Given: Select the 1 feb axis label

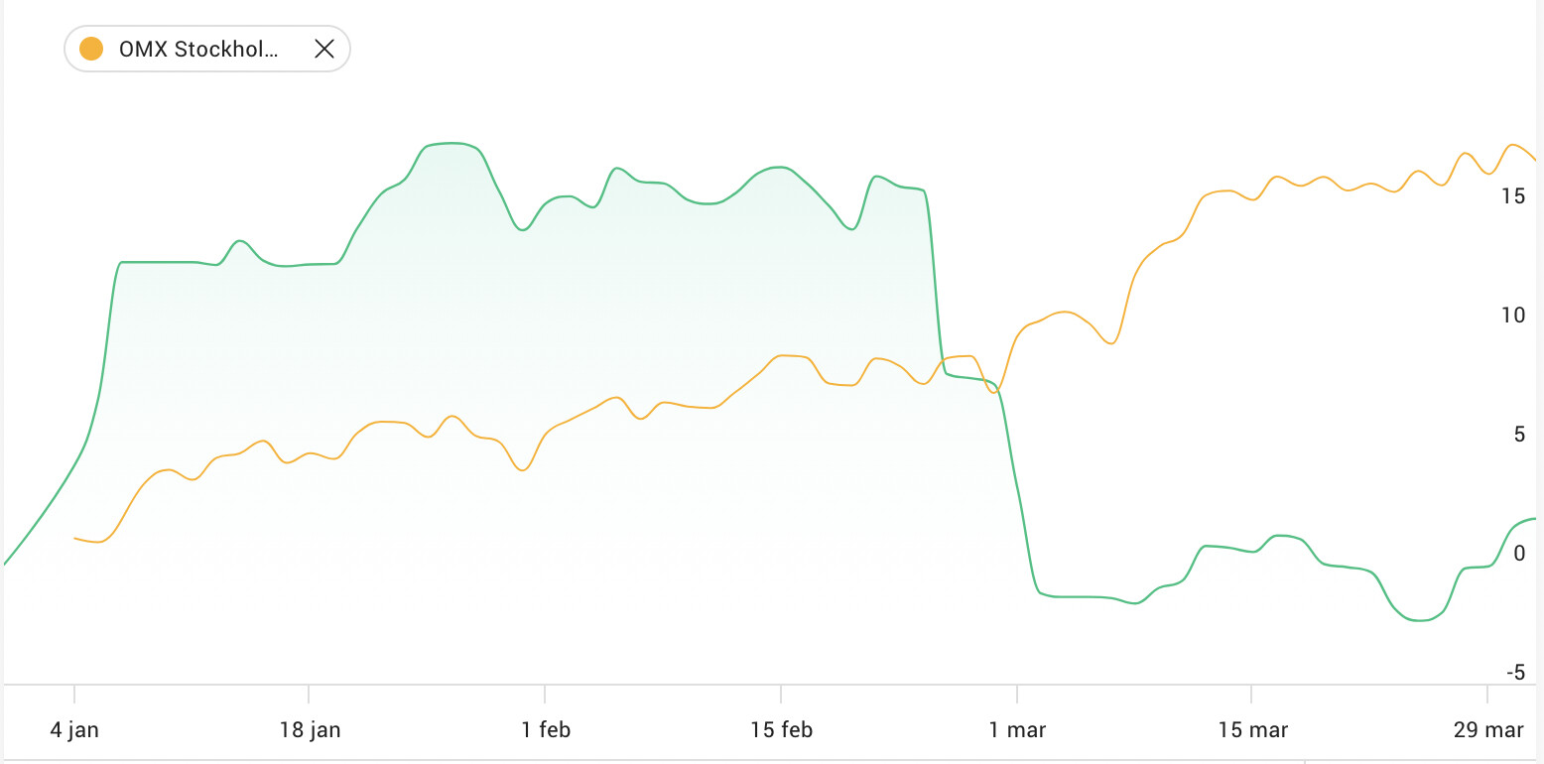Looking at the screenshot, I should pos(546,731).
